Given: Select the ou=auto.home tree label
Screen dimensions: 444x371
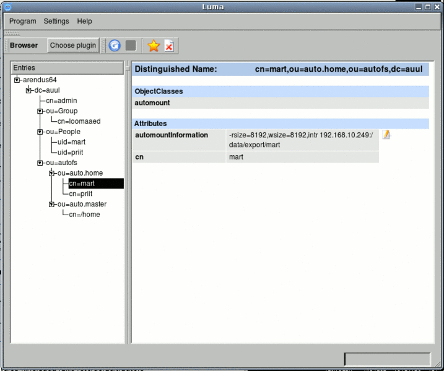Looking at the screenshot, I should pos(80,173).
